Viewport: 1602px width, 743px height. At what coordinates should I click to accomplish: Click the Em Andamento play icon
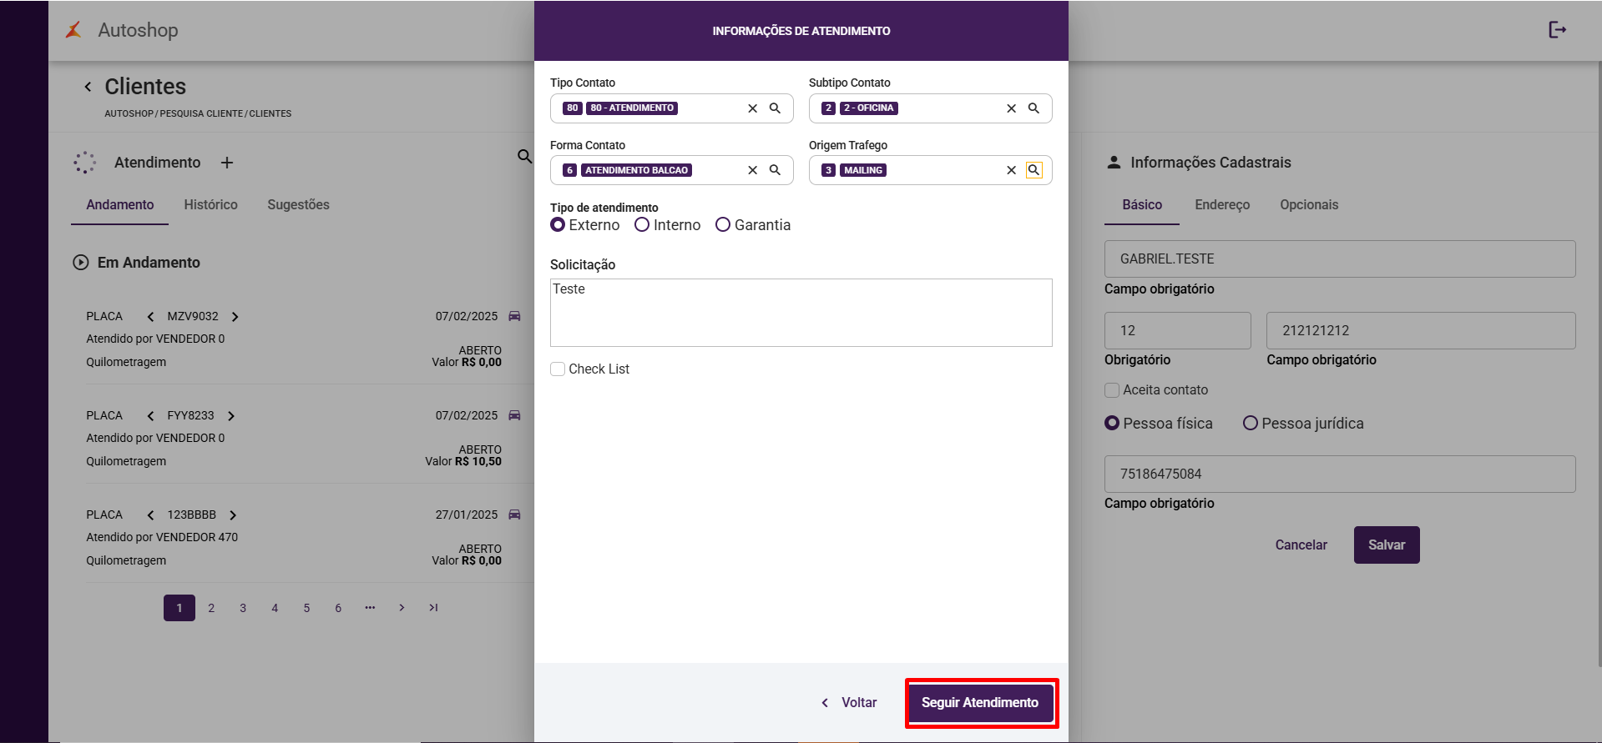coord(81,263)
